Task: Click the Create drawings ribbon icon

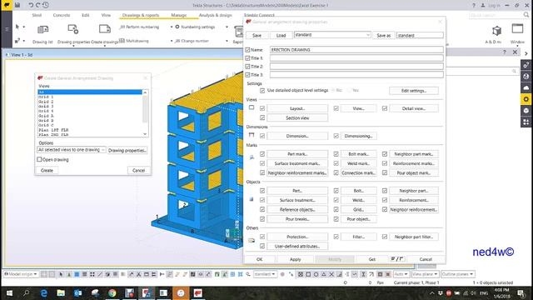Action: pos(105,29)
